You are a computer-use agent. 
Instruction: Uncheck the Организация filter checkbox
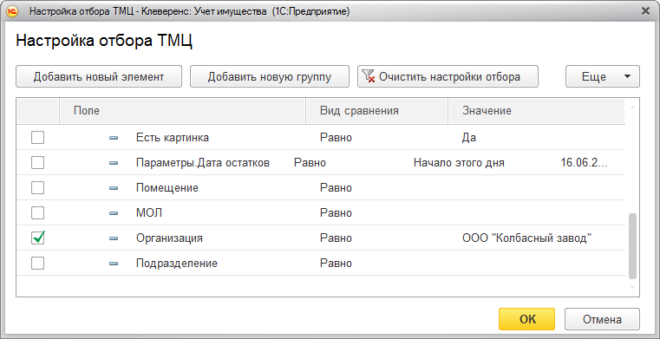[x=38, y=238]
